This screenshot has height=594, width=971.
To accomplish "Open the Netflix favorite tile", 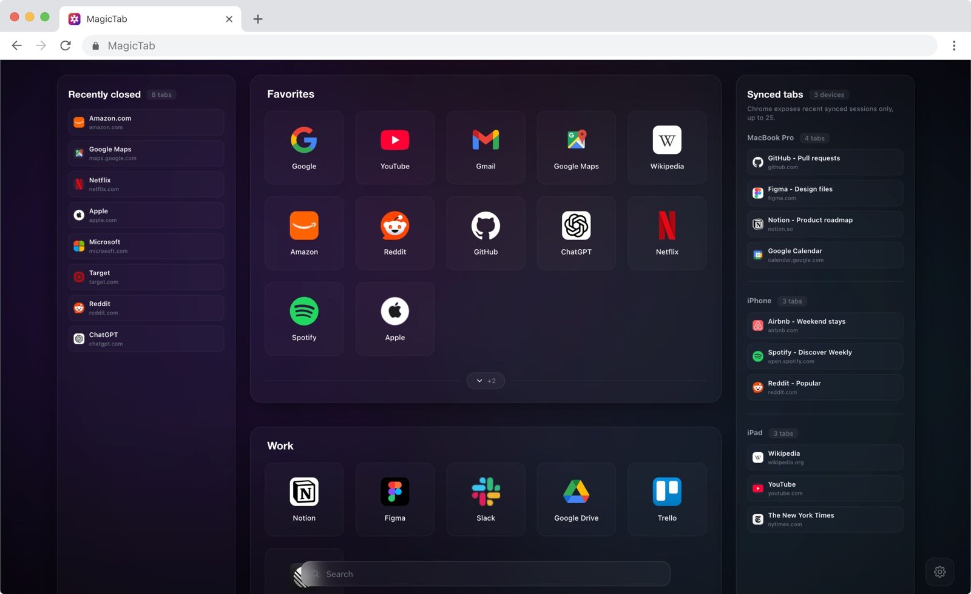I will (x=667, y=233).
